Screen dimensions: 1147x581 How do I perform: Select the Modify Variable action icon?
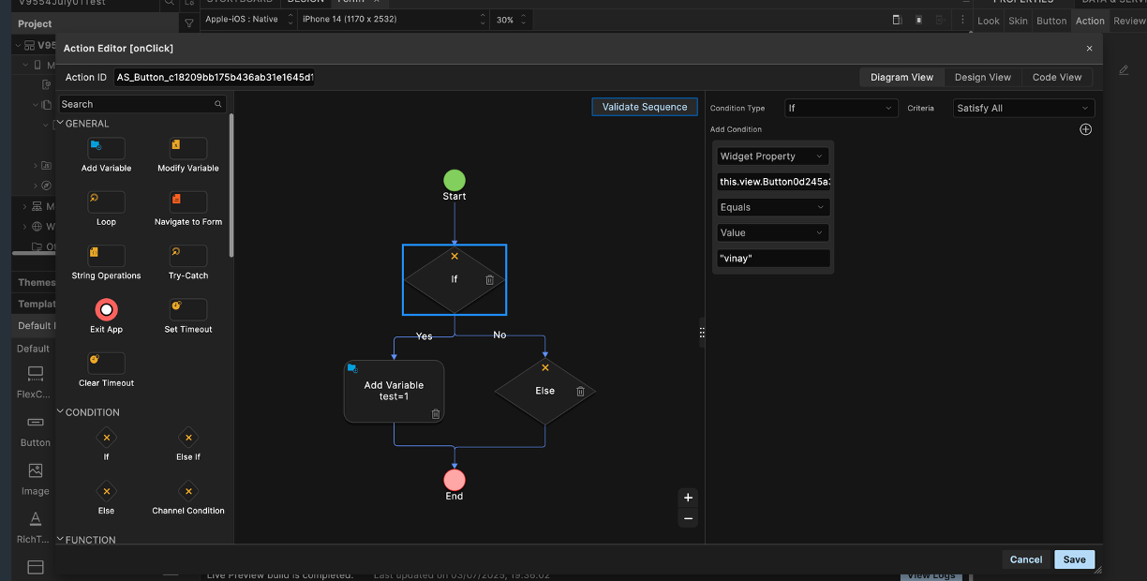(187, 148)
